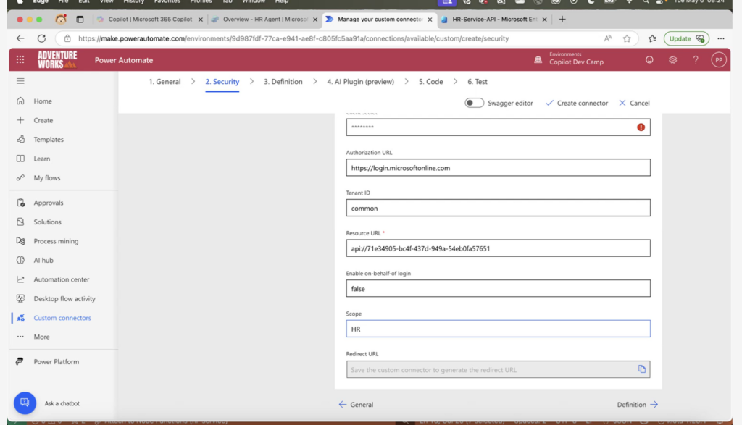Open Solutions in sidebar
742x425 pixels.
click(x=47, y=222)
